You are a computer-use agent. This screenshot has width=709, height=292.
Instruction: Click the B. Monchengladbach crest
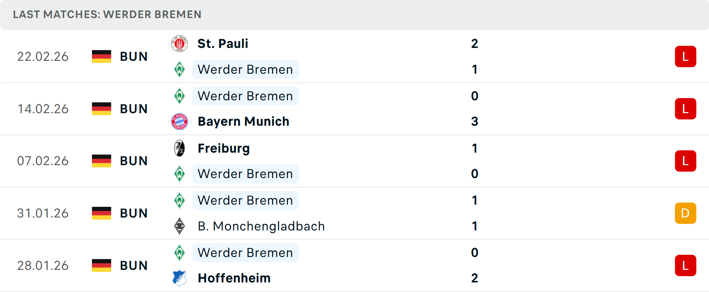[179, 226]
